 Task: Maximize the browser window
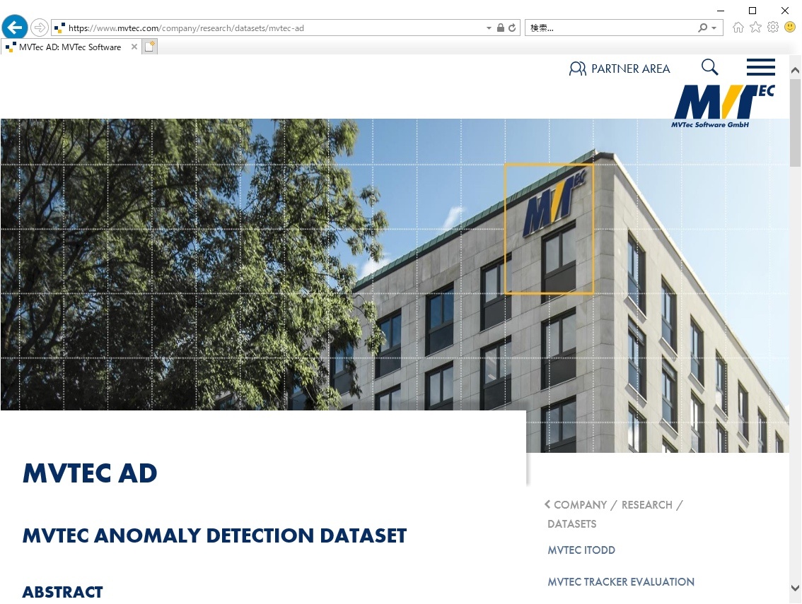[x=752, y=10]
